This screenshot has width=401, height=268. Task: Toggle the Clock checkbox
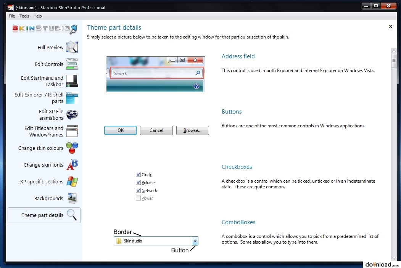(x=138, y=174)
